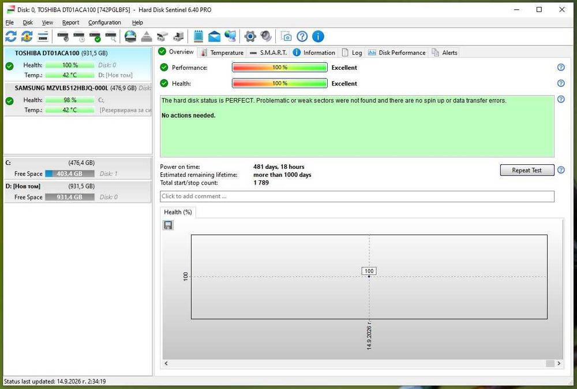The height and width of the screenshot is (389, 577).
Task: Click SAMSUNG temperature 42 °C bar
Action: point(70,110)
